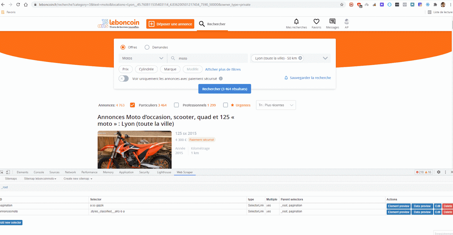Open the Motos category dropdown
453x235 pixels.
(143, 58)
